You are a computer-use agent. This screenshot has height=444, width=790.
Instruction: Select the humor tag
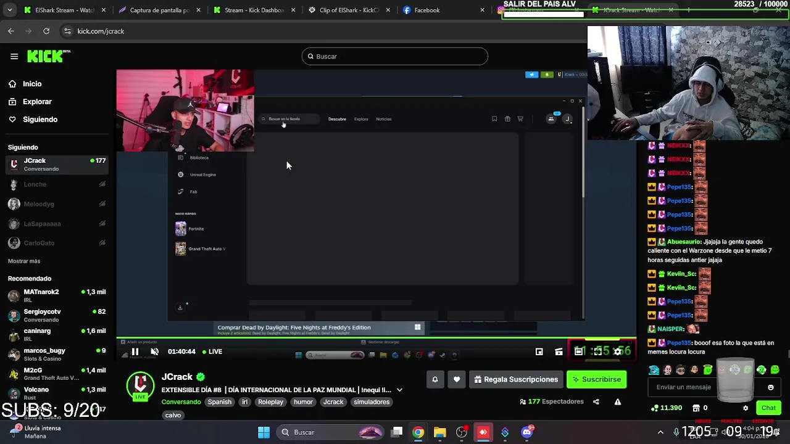point(303,402)
